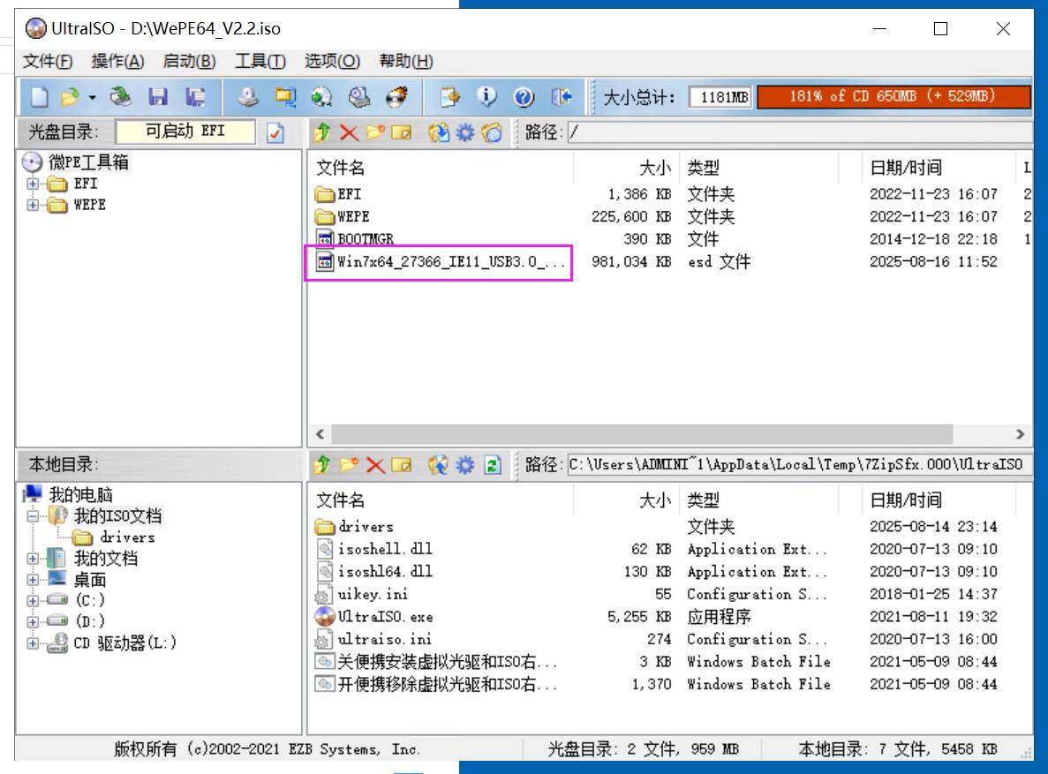Click the Open ISO folder toolbar icon
This screenshot has height=774, width=1048.
click(x=70, y=98)
